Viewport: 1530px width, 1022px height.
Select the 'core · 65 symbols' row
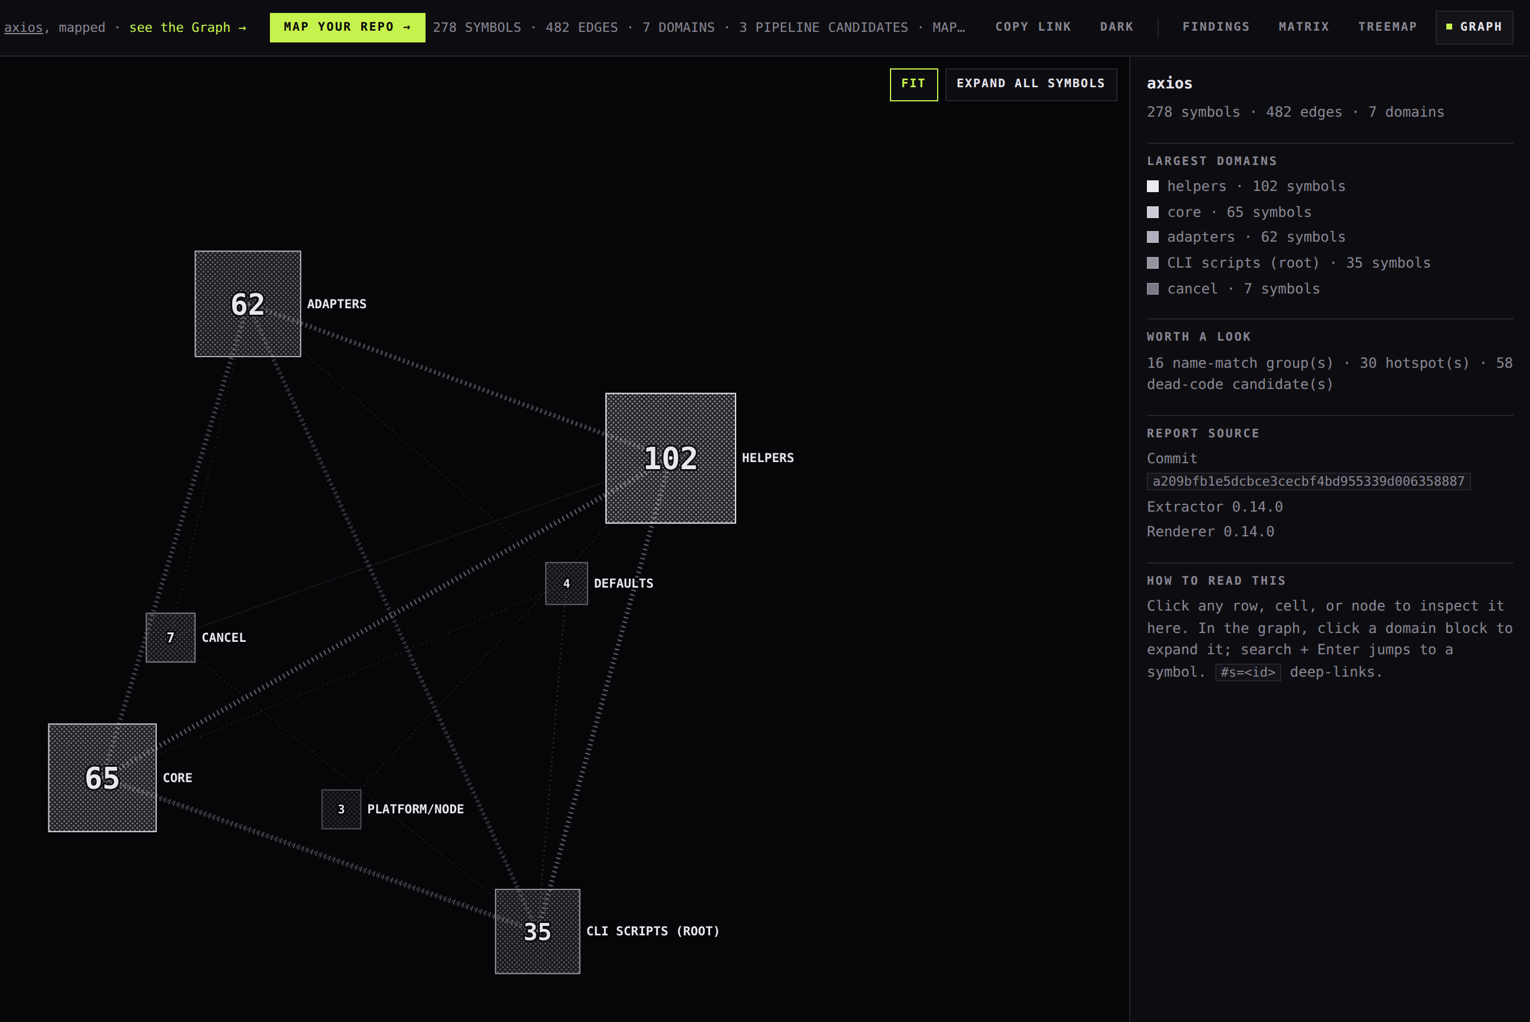click(1329, 213)
